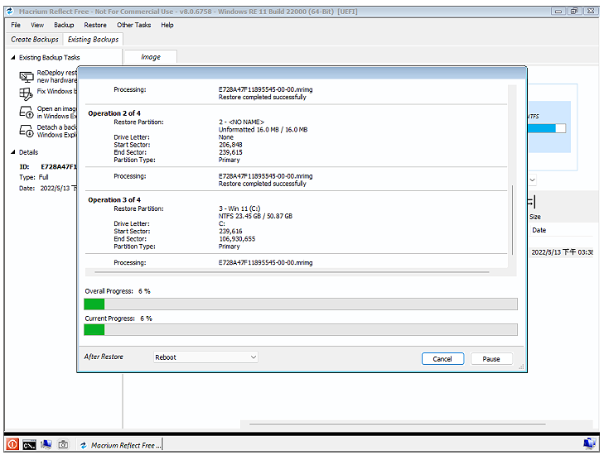Open the Help menu

[167, 25]
